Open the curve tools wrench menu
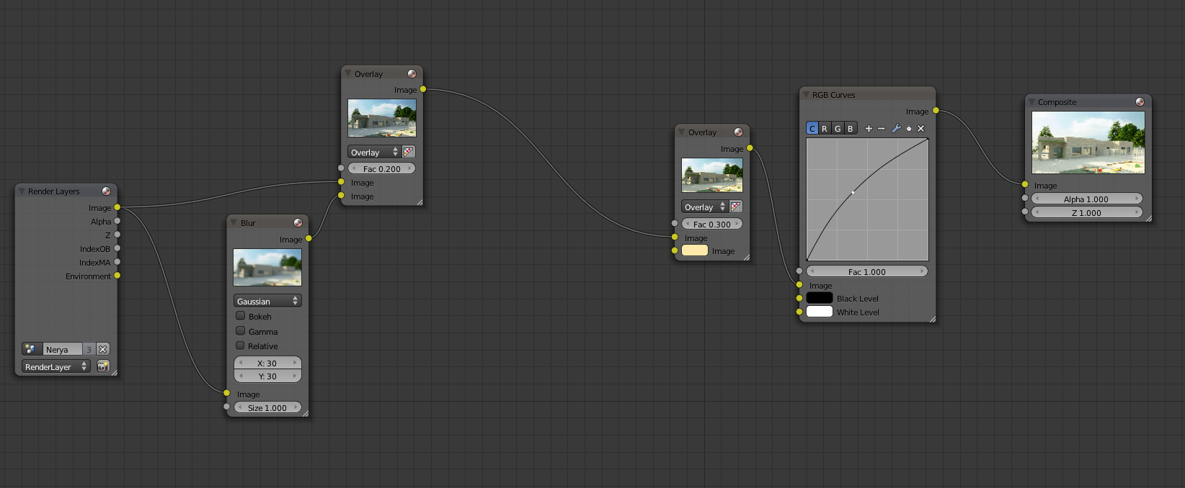The width and height of the screenshot is (1185, 488). (x=896, y=129)
